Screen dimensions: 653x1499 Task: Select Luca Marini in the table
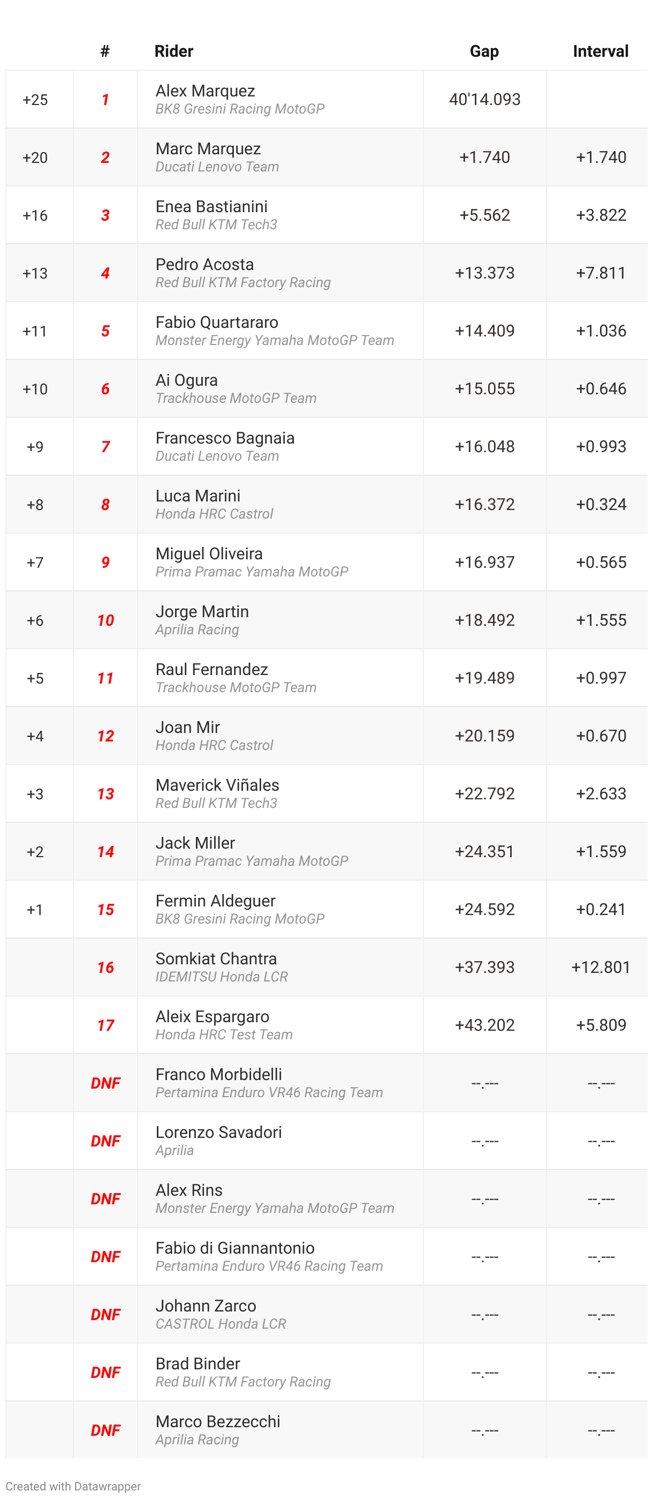click(198, 496)
